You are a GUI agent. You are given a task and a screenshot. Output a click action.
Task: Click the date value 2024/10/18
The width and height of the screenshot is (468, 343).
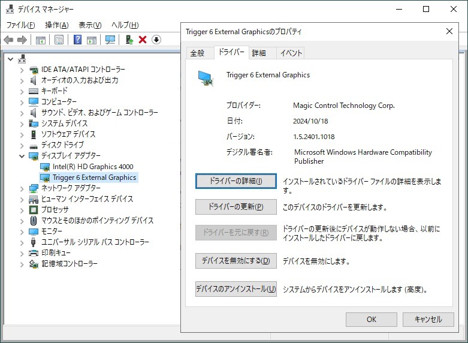tap(310, 121)
